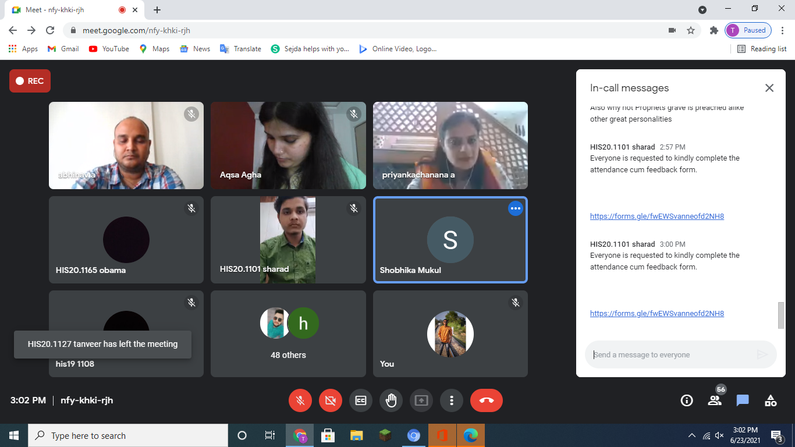The height and width of the screenshot is (447, 795).
Task: Open options on Shobhika Mukul tile
Action: tap(516, 208)
